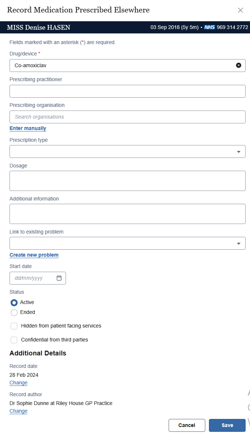Screen dimensions: 250x434
Task: Clear the Co-amoxiclav drug entry
Action: coord(239,65)
